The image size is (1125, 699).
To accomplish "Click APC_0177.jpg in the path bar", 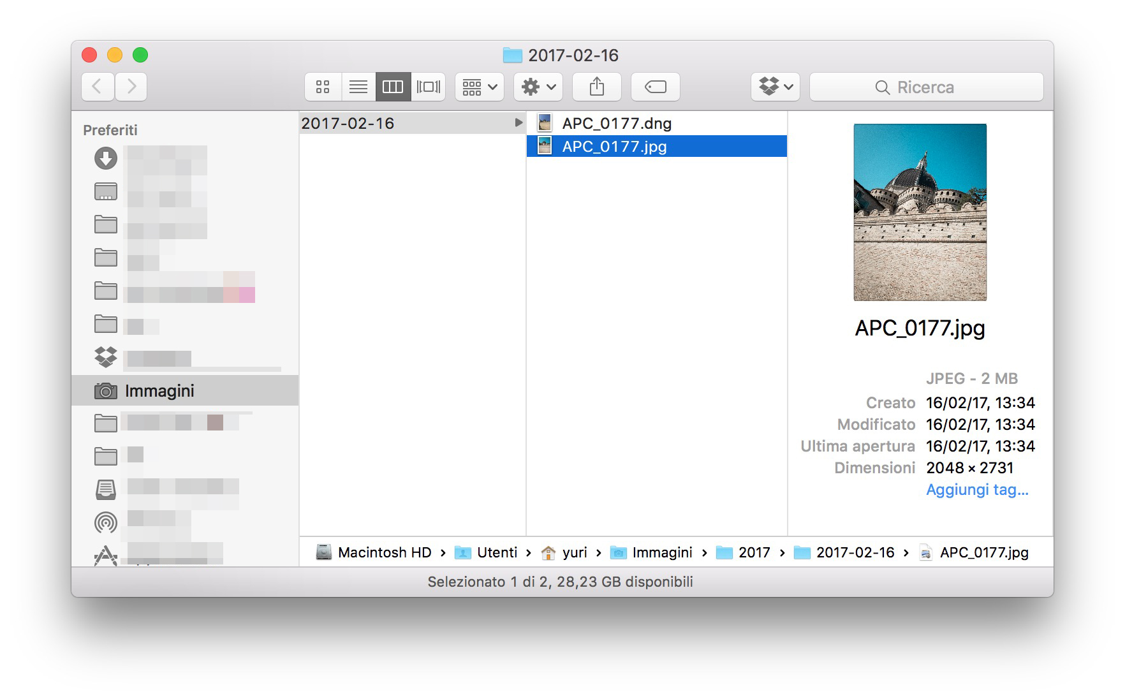I will [973, 552].
